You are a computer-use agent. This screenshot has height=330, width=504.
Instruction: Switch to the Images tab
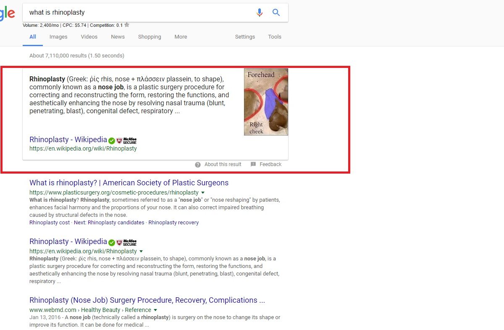(58, 37)
